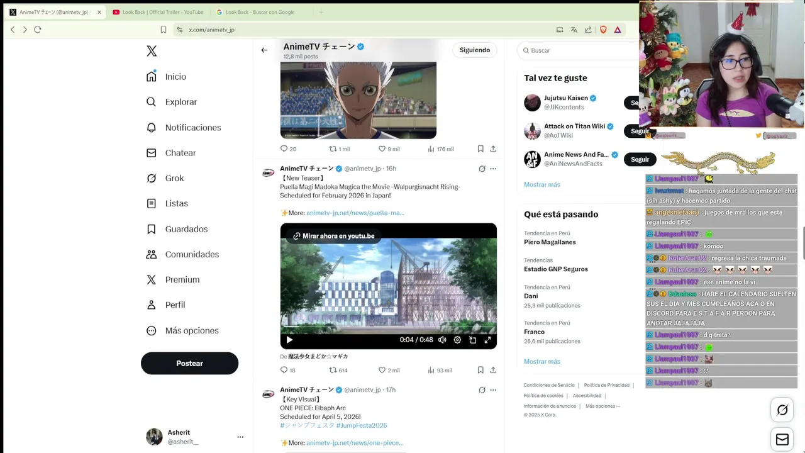Image resolution: width=805 pixels, height=453 pixels.
Task: Open Asherit account options menu
Action: (240, 437)
